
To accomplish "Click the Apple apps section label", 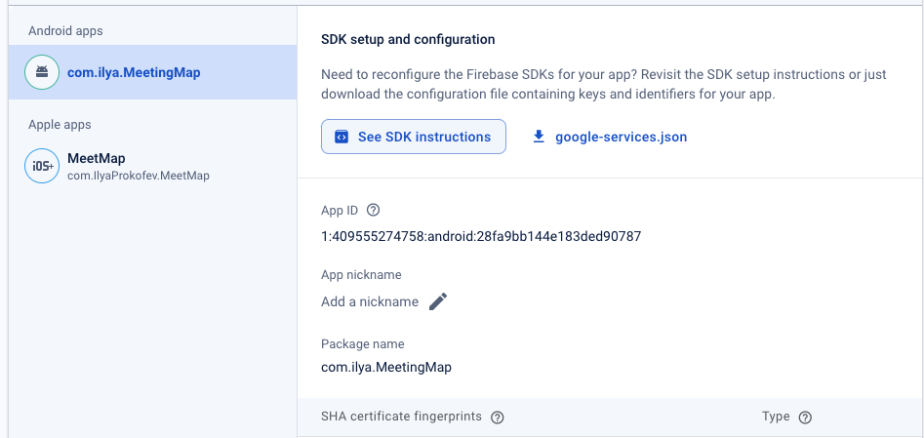I will pos(60,125).
